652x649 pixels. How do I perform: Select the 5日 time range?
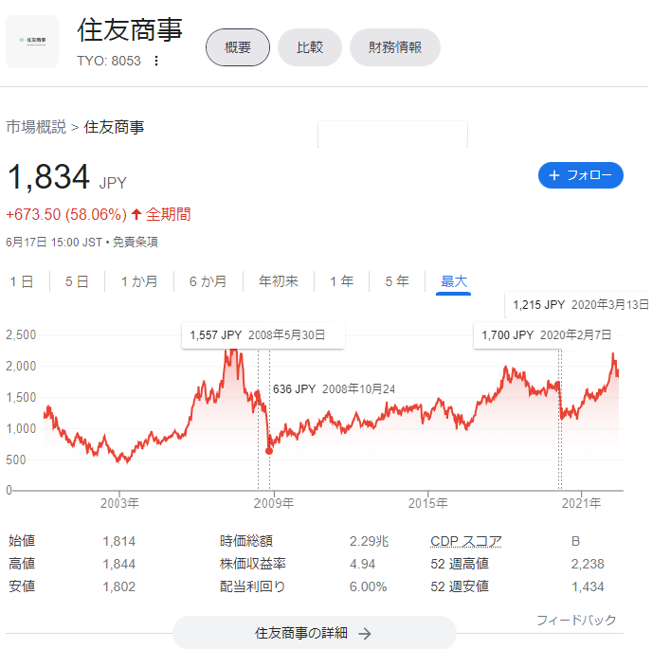click(x=77, y=281)
